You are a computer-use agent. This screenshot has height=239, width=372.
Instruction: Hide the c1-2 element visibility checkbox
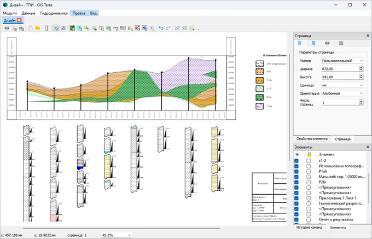click(297, 160)
